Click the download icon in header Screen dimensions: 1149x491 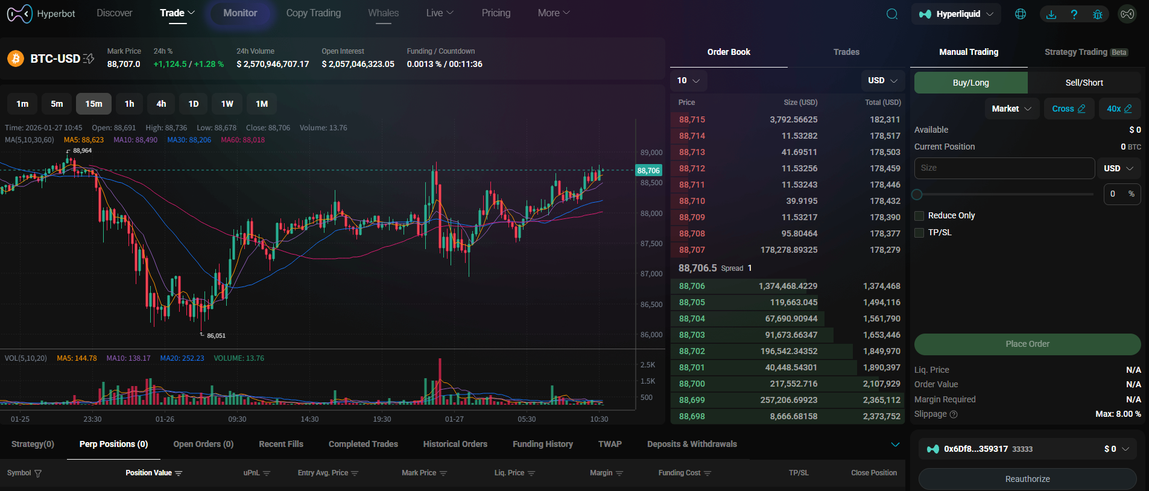pyautogui.click(x=1051, y=14)
